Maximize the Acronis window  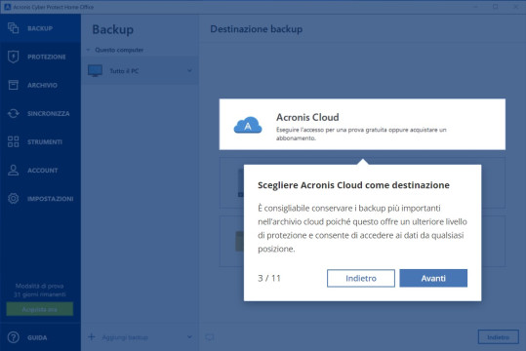point(496,7)
